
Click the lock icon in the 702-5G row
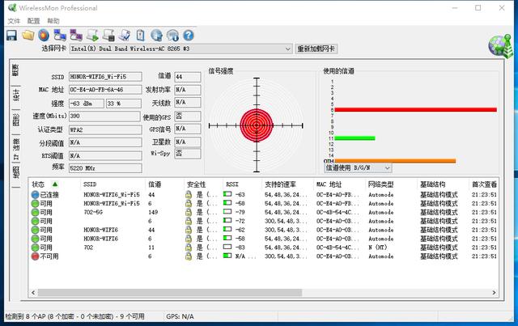189,212
